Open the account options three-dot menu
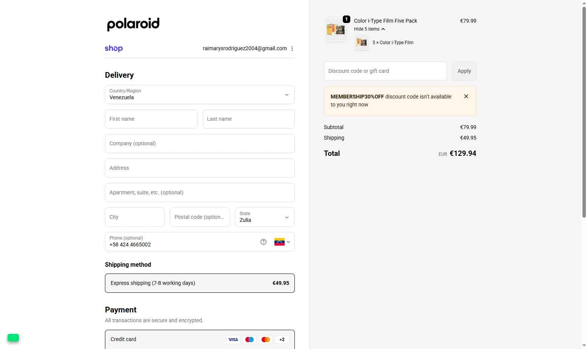 (292, 49)
